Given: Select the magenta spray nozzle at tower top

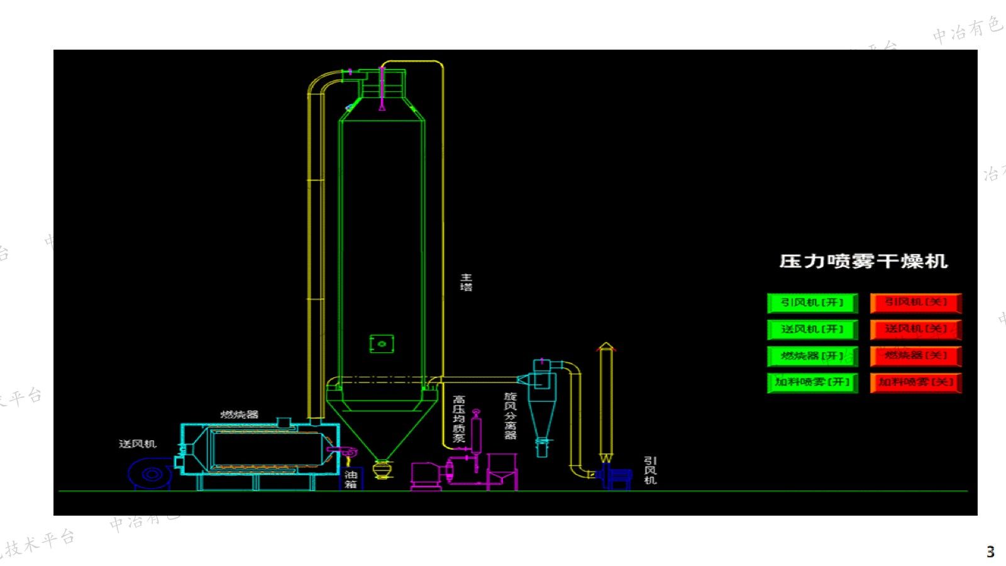Looking at the screenshot, I should 381,88.
